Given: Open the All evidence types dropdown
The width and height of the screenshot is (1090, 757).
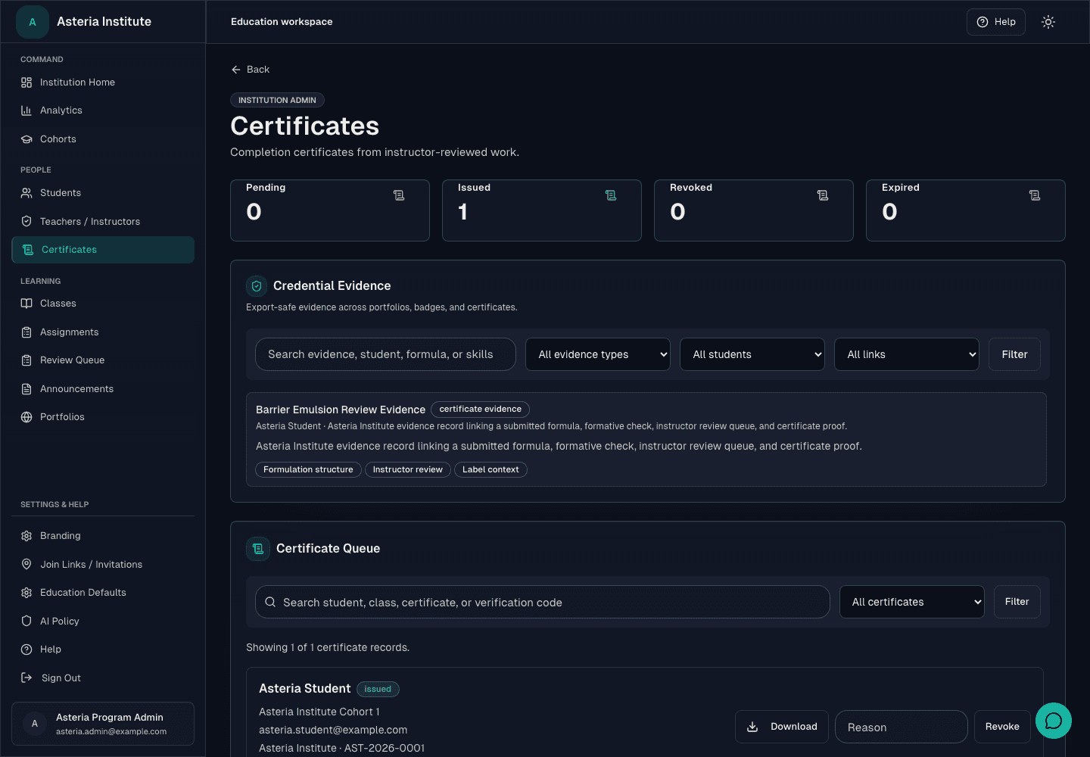Looking at the screenshot, I should 598,354.
